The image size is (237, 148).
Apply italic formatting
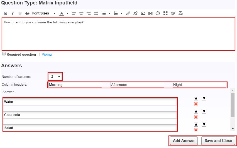point(13,13)
